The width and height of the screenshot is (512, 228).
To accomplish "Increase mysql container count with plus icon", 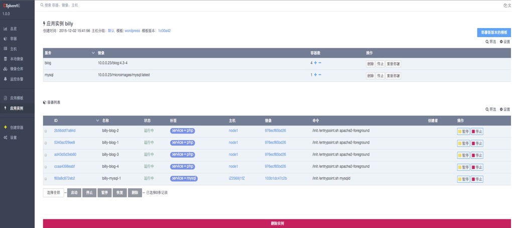I will click(315, 75).
